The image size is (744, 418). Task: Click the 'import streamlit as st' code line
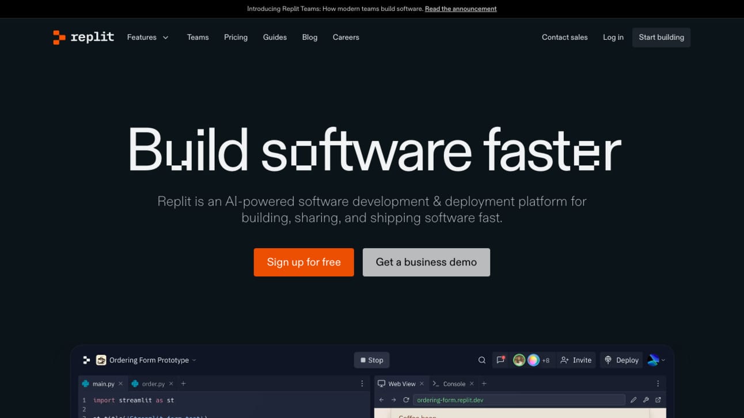(x=134, y=400)
